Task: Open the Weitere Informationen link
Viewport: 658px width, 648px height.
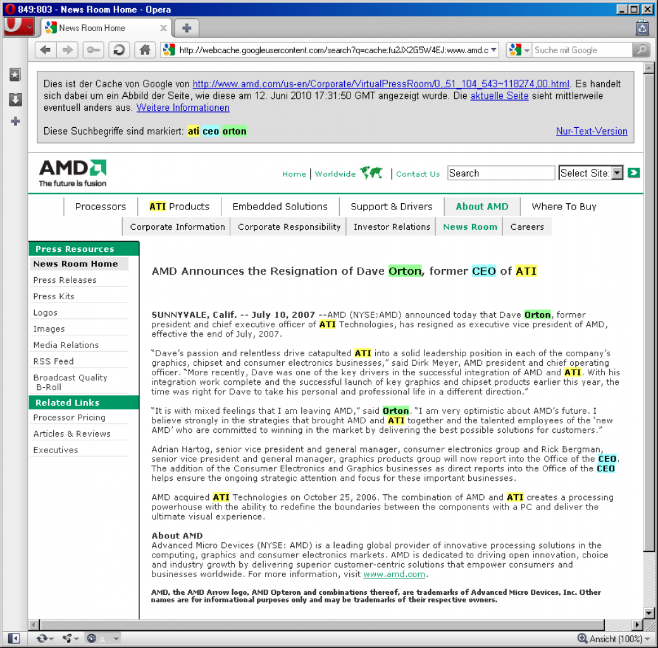Action: (183, 108)
